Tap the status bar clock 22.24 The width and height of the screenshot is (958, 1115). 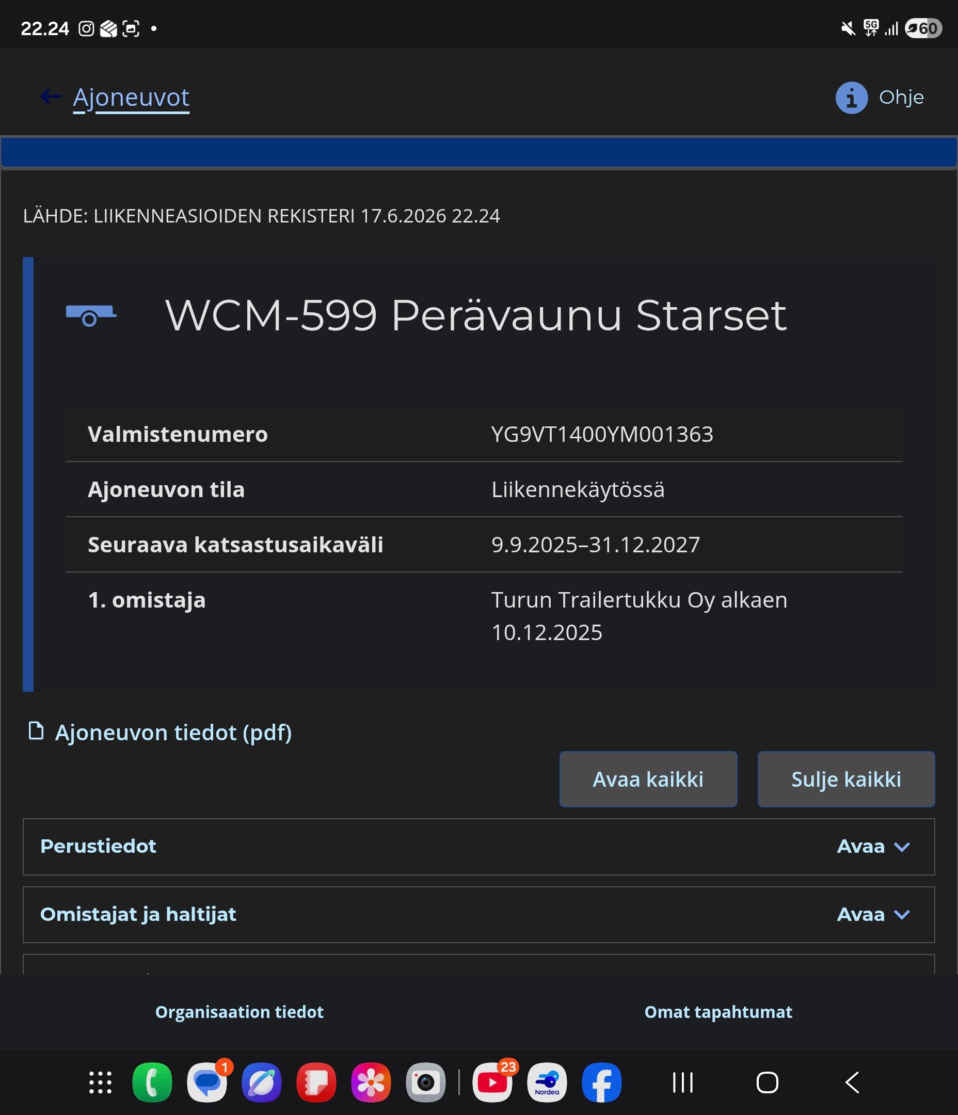tap(45, 28)
